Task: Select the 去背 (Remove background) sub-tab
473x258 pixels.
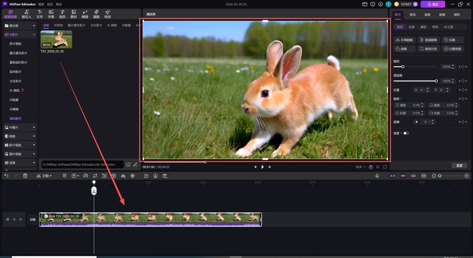Action: [x=411, y=26]
